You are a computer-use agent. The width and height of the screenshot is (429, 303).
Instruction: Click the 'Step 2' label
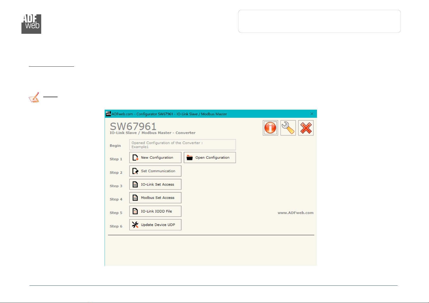(x=116, y=172)
